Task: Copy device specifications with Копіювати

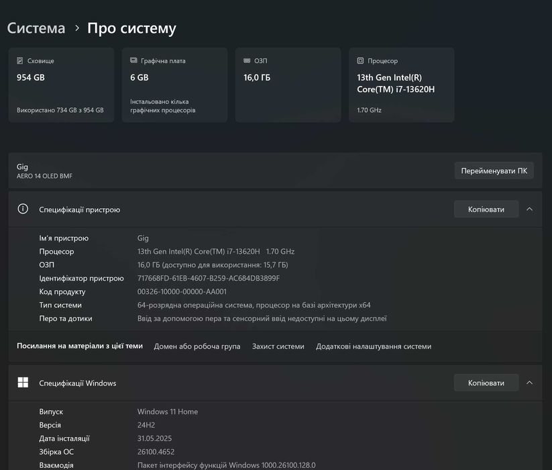Action: pos(486,209)
